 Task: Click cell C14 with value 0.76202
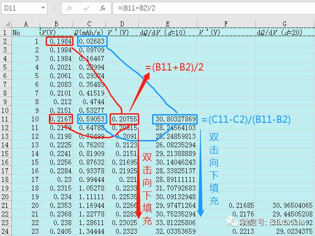[x=89, y=145]
